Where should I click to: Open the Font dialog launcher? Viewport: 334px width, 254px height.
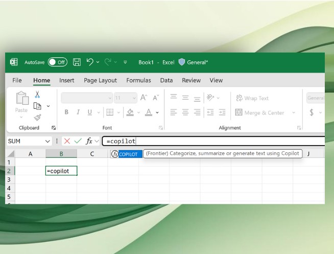[x=161, y=128]
